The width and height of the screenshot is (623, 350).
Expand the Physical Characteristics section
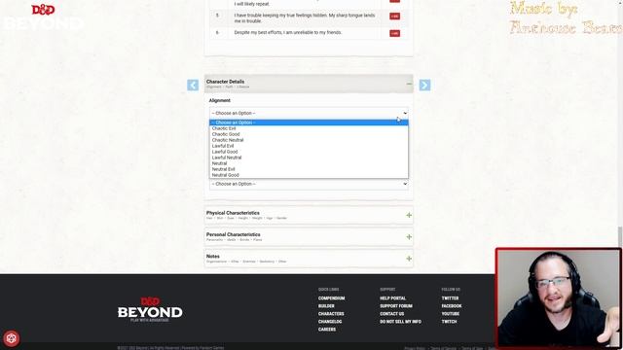(x=409, y=215)
